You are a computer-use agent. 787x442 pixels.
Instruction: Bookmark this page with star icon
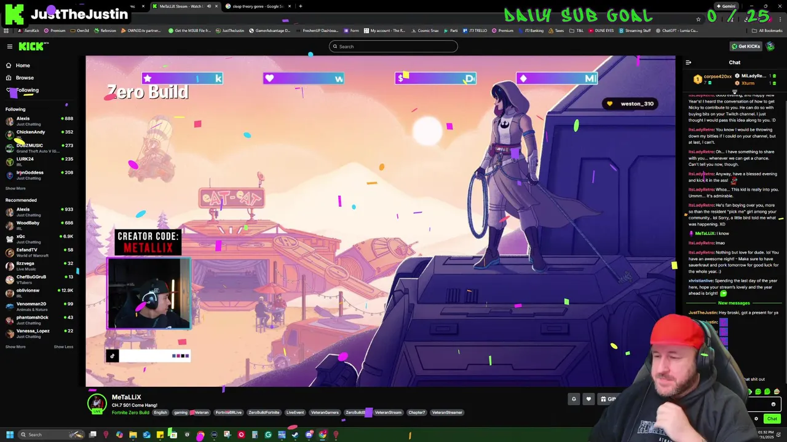click(698, 19)
